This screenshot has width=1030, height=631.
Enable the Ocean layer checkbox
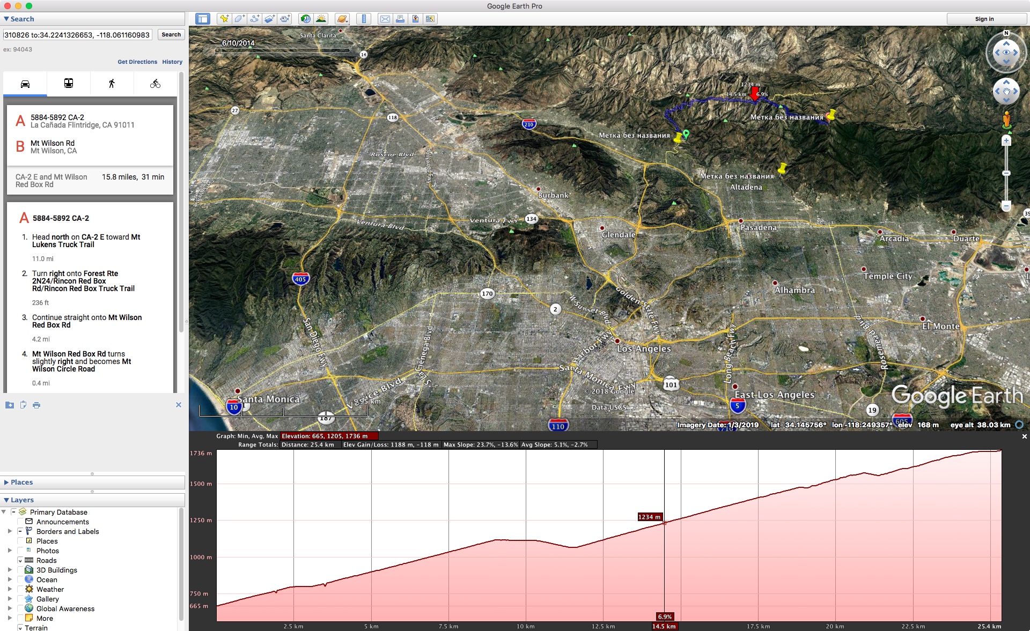[20, 580]
